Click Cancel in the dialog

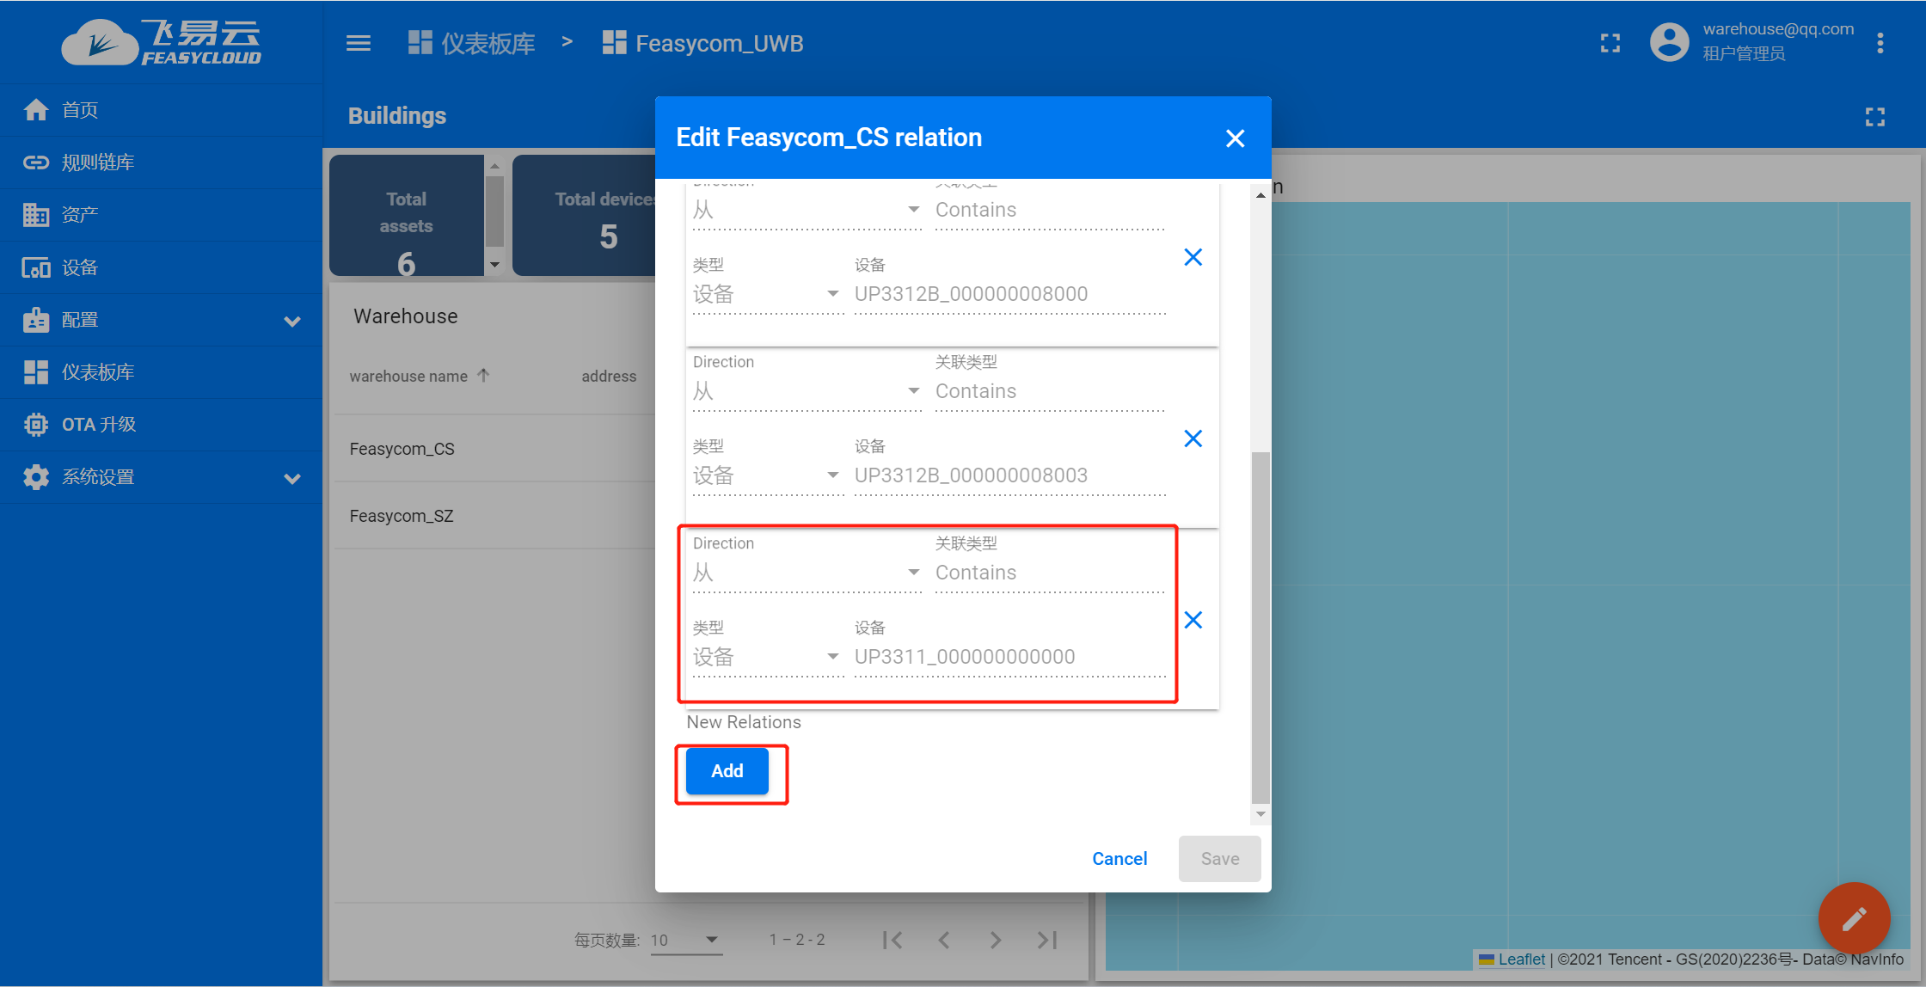(1119, 859)
